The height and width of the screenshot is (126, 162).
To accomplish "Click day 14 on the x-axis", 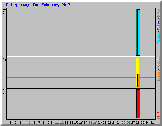I will pyautogui.click(x=71, y=123).
